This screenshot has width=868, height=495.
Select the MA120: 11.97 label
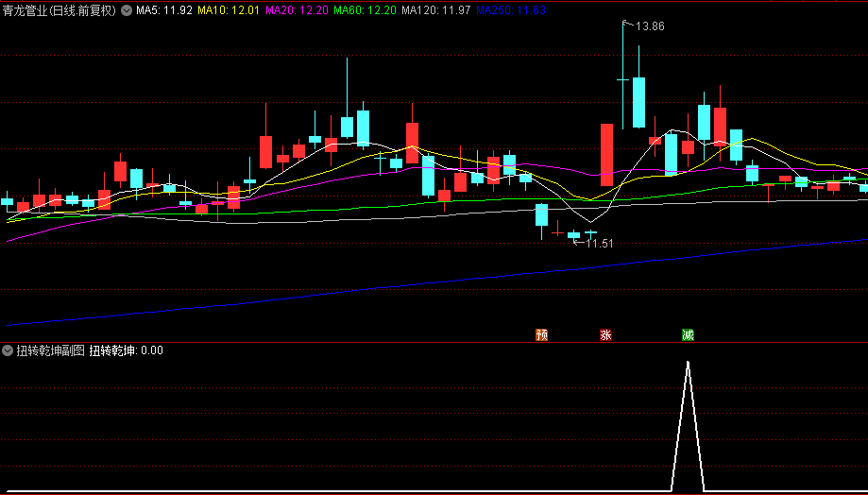click(436, 10)
